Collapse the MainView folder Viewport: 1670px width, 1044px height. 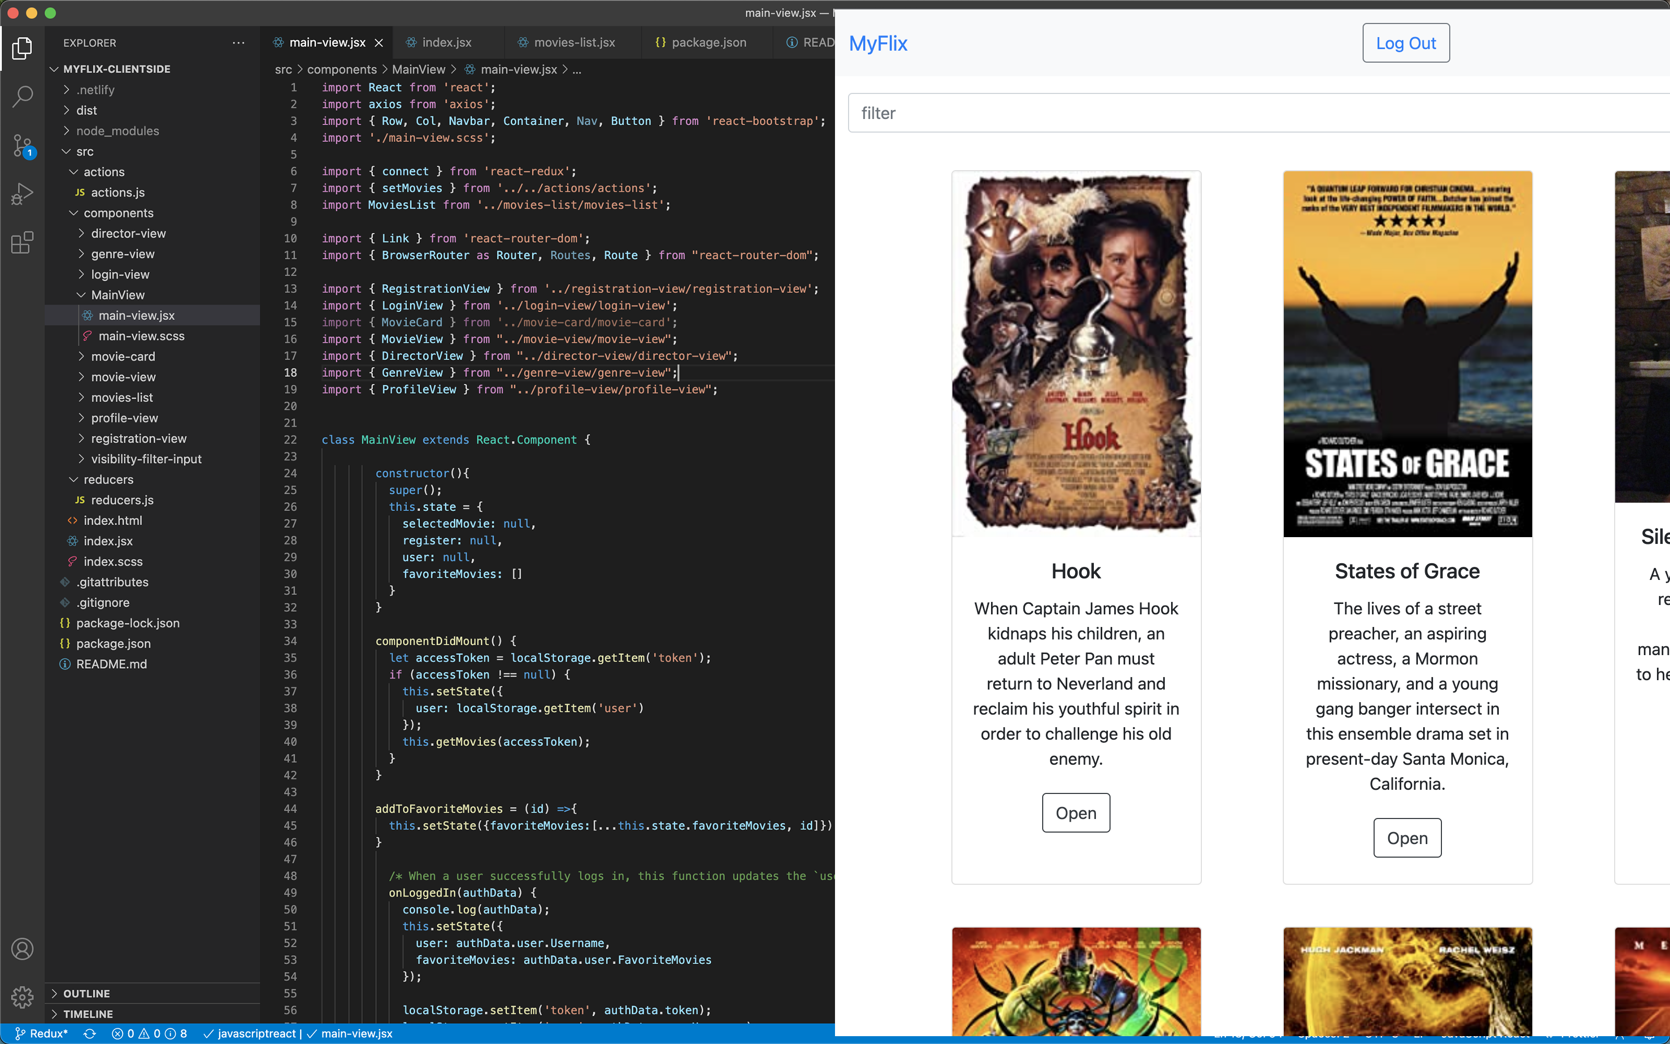click(x=81, y=295)
